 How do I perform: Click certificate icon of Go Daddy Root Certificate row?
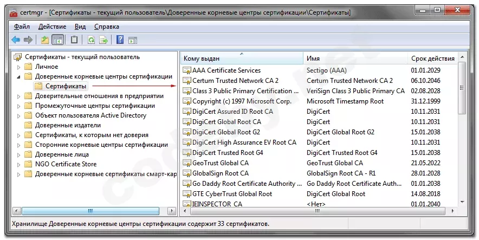click(186, 184)
